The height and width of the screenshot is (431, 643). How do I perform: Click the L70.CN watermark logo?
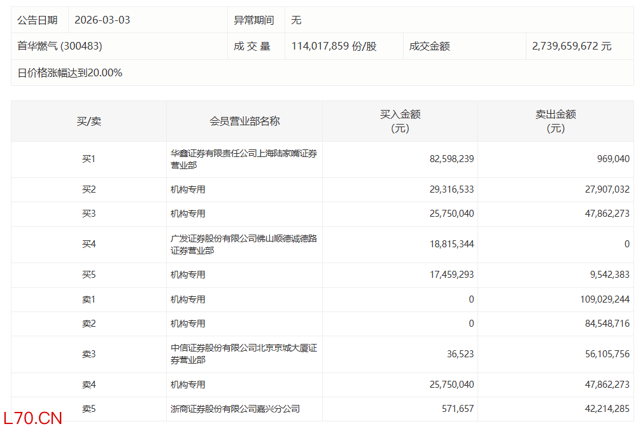33,418
